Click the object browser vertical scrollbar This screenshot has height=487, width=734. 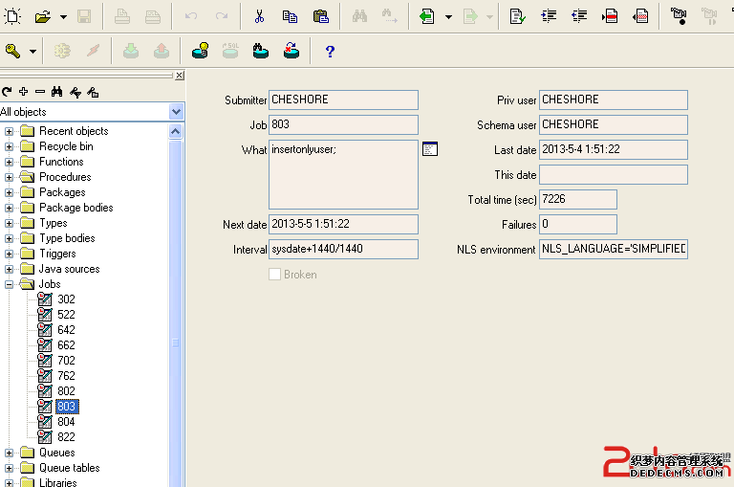[176, 343]
